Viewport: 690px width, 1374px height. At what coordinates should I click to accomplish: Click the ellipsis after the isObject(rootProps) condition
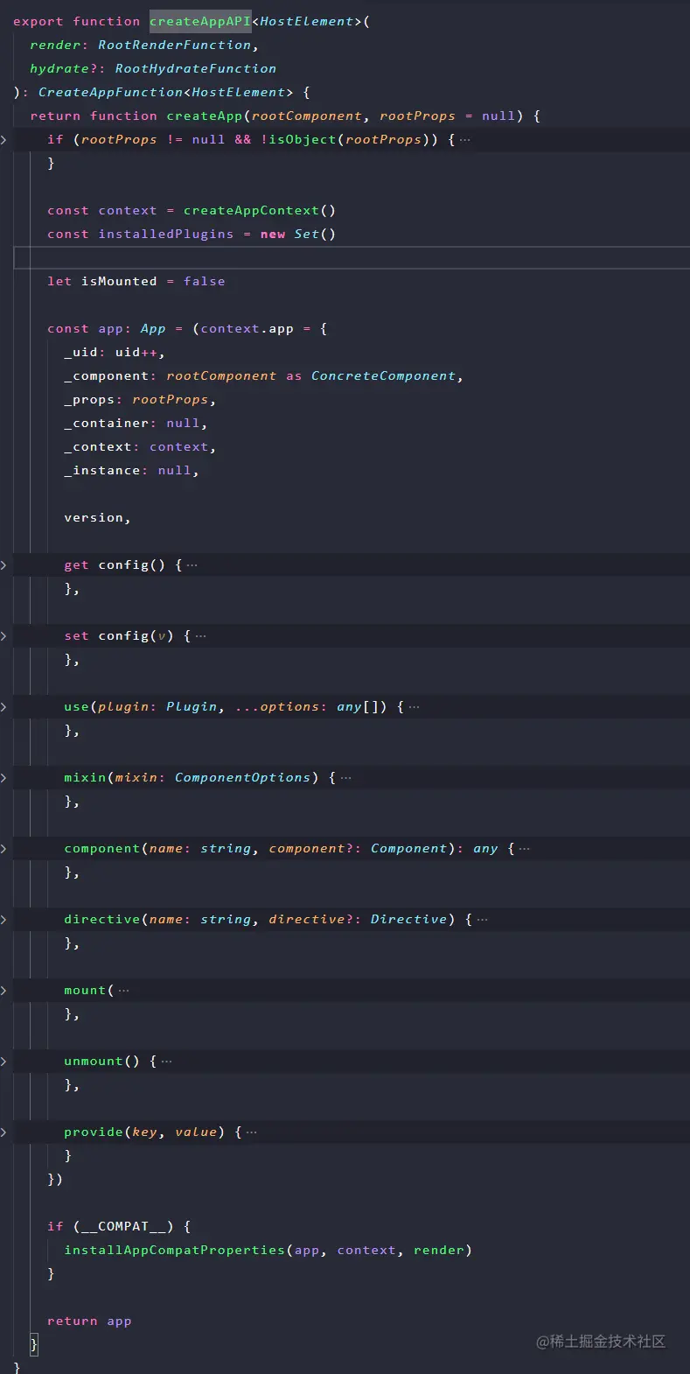[x=464, y=140]
